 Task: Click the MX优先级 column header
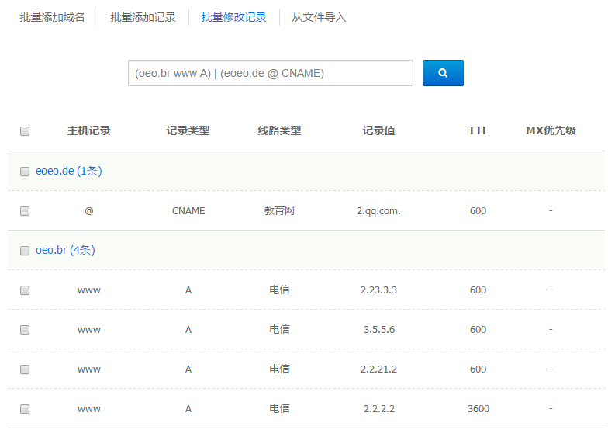click(x=551, y=130)
